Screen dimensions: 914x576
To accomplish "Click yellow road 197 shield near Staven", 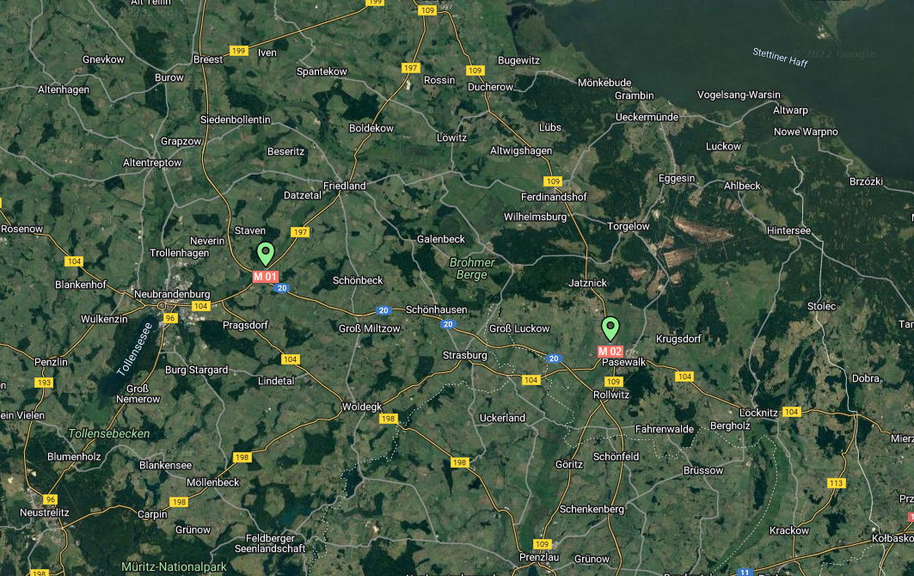I will 300,232.
